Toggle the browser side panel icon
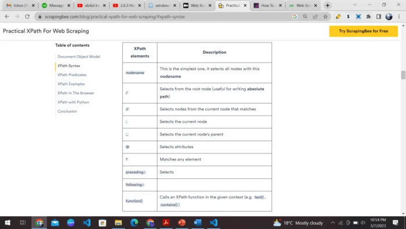The width and height of the screenshot is (406, 229). (379, 17)
